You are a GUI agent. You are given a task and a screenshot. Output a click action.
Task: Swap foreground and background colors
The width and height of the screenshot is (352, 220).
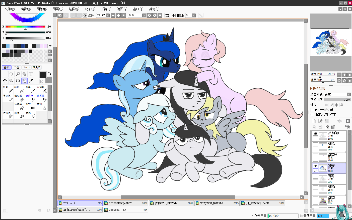[50, 73]
